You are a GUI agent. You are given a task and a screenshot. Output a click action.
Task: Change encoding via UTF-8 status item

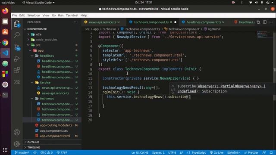pyautogui.click(x=172, y=152)
